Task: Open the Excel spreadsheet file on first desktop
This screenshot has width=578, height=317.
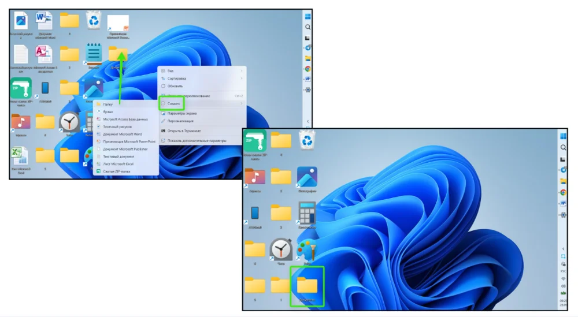Action: (x=19, y=156)
